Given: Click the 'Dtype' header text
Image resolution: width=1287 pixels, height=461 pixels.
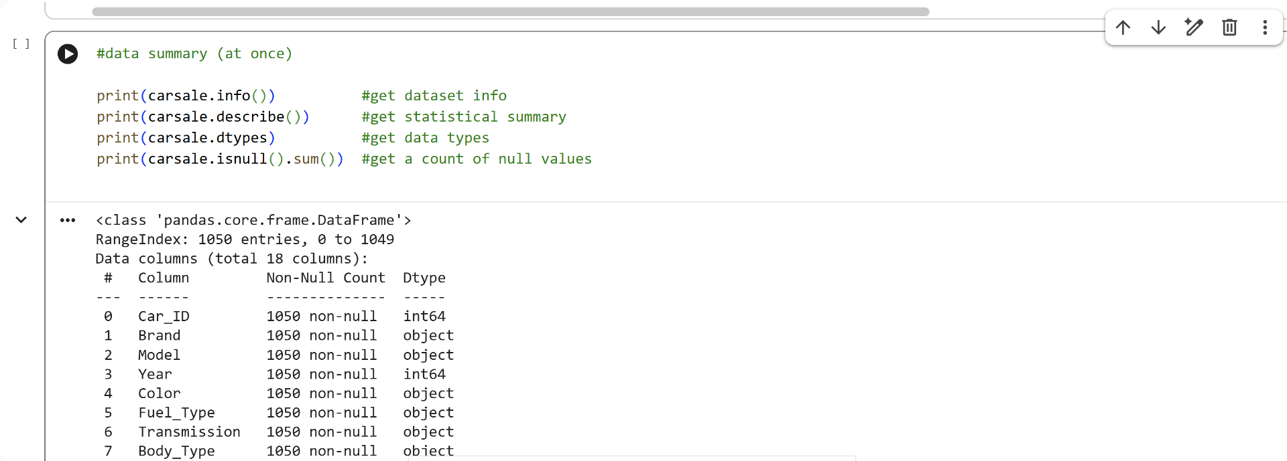Looking at the screenshot, I should tap(424, 278).
